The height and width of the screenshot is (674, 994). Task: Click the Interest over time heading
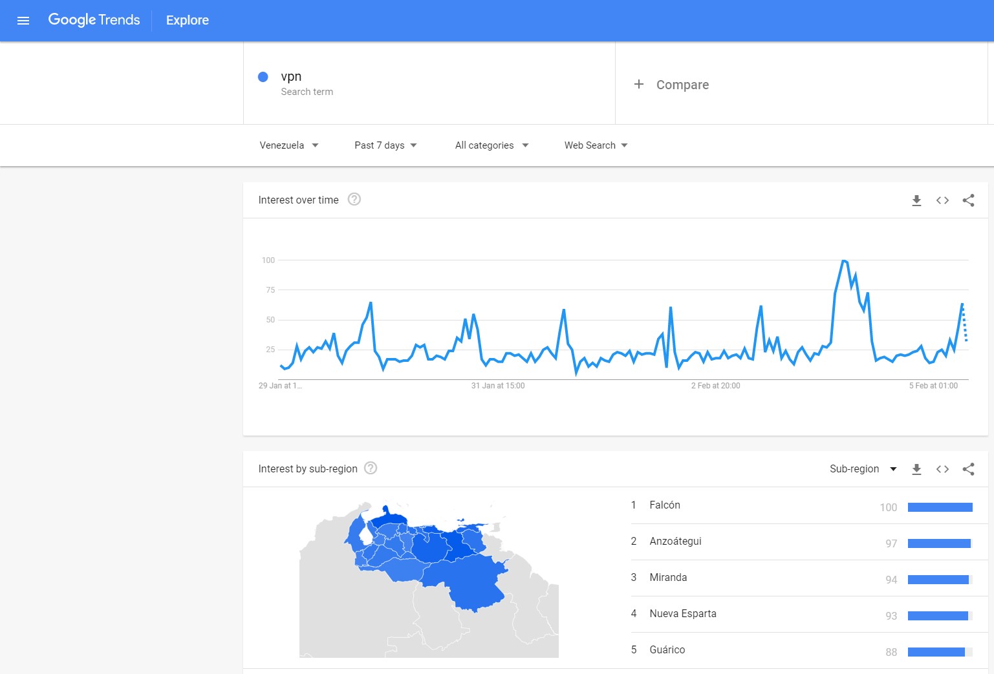[x=298, y=200]
